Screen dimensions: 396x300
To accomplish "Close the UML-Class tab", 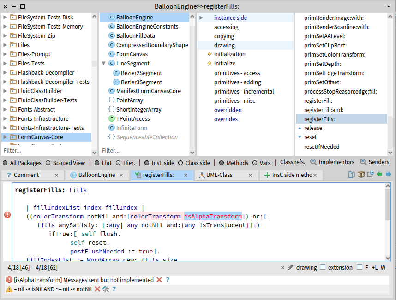I will tap(250, 175).
